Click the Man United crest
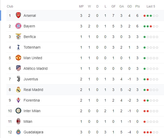Image resolution: width=164 pixels, height=138 pixels. pos(18,58)
